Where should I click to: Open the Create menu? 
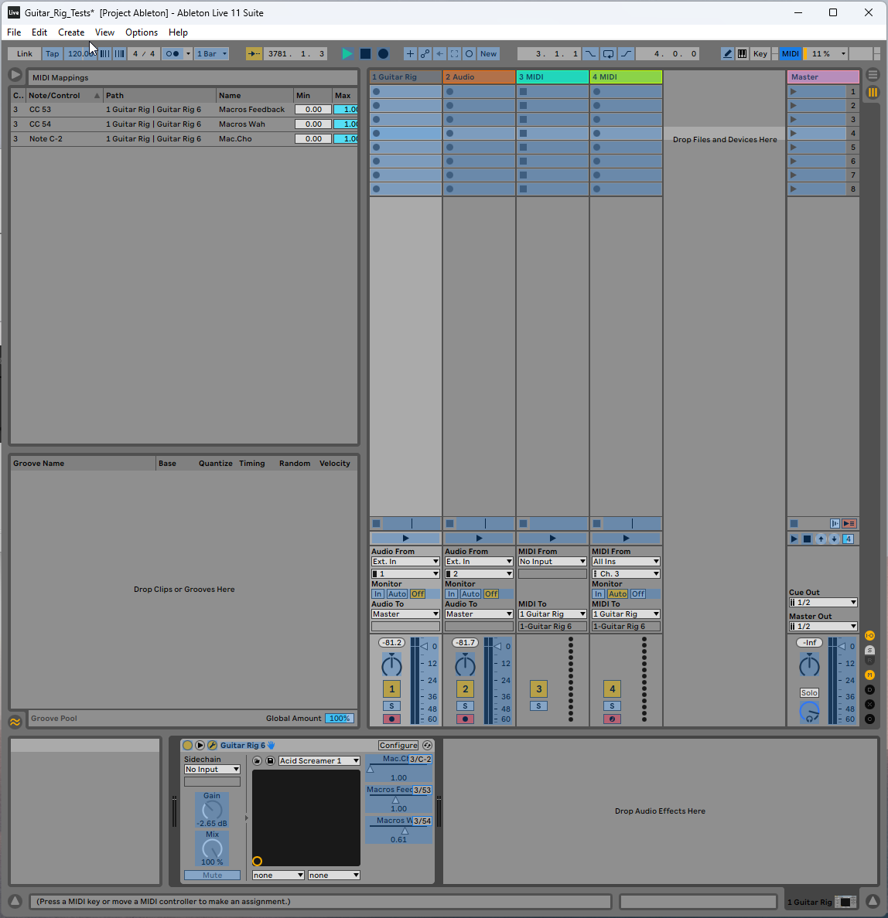pyautogui.click(x=71, y=32)
